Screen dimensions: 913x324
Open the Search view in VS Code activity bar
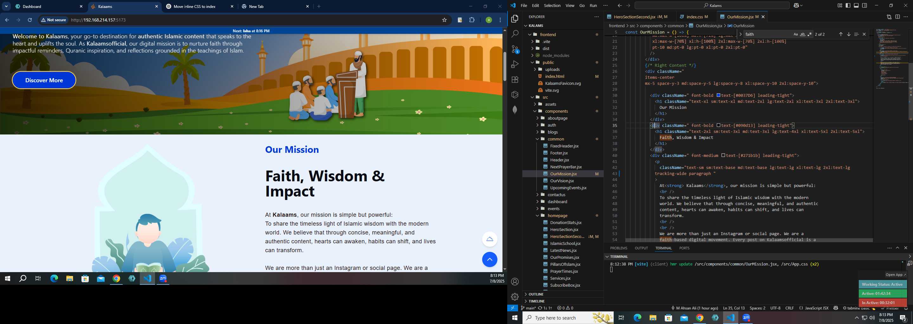[x=515, y=34]
